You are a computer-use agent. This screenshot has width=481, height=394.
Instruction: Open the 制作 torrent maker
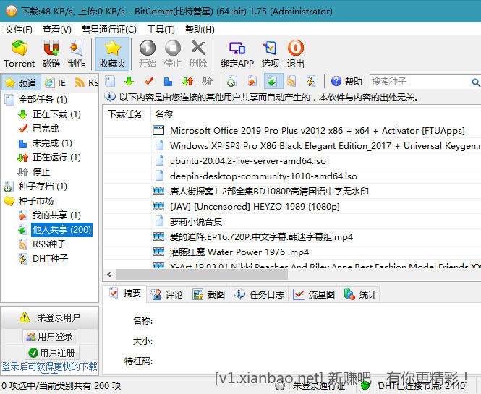tap(77, 54)
